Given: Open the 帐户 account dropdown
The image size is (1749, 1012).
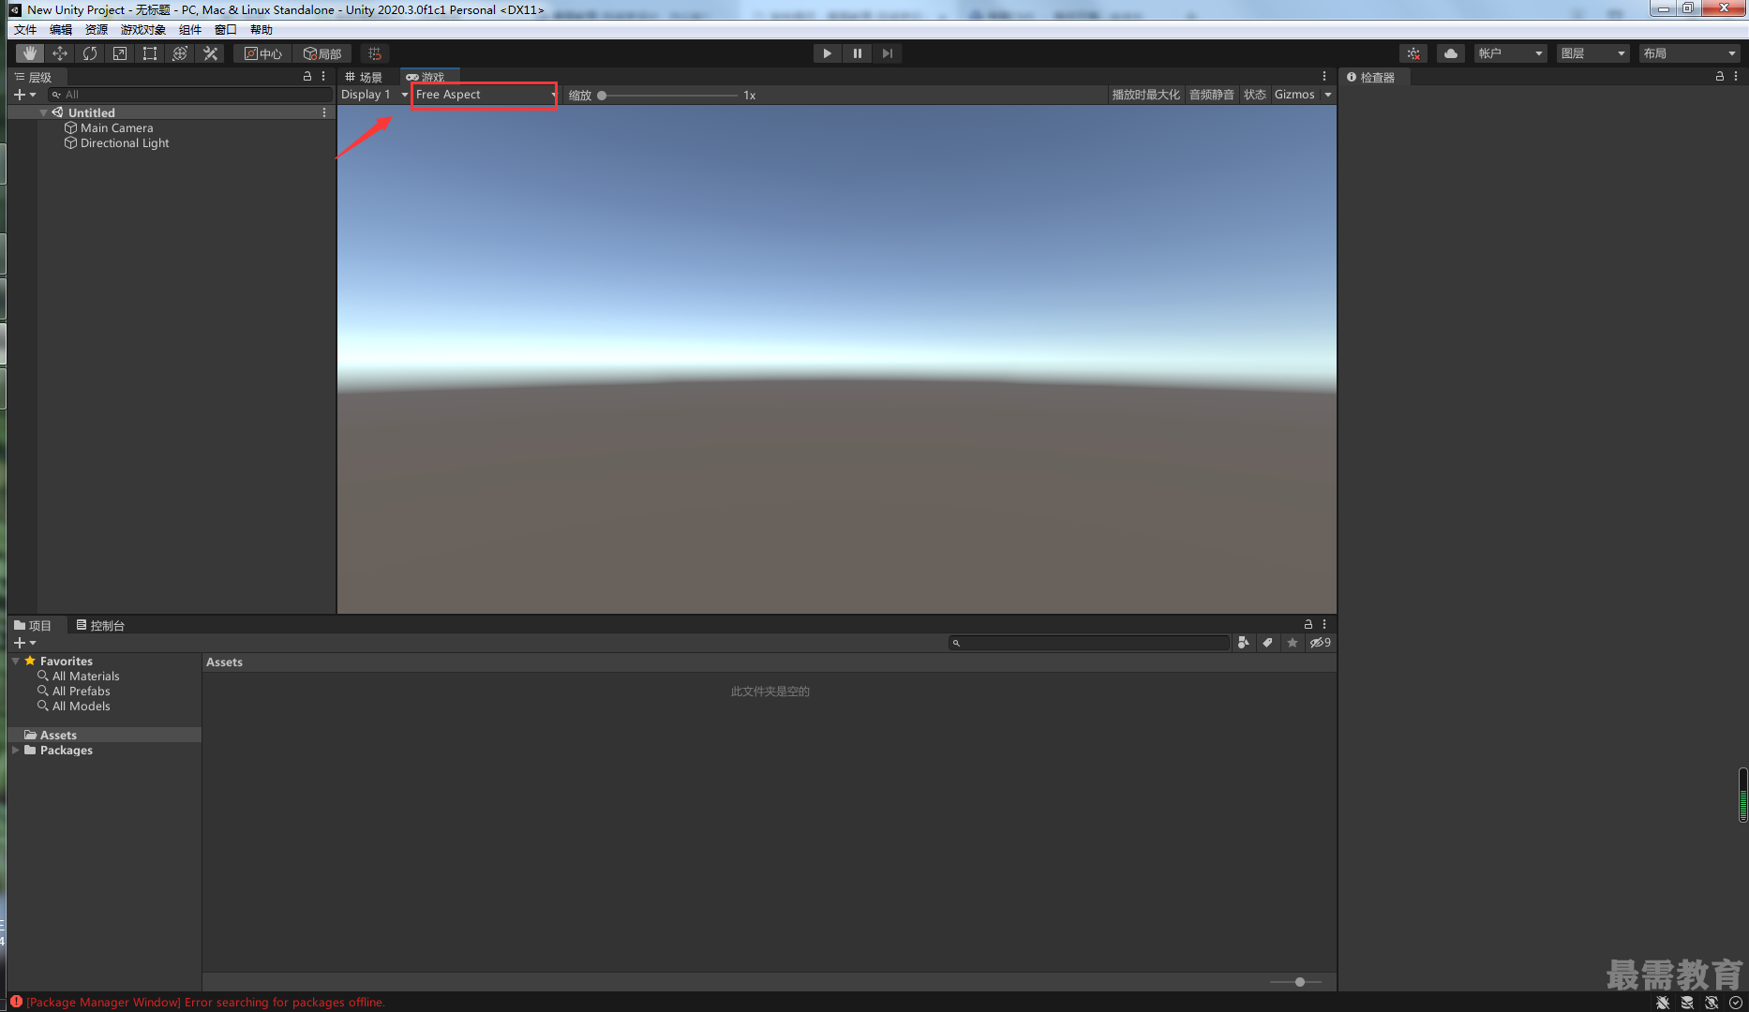Looking at the screenshot, I should coord(1510,53).
